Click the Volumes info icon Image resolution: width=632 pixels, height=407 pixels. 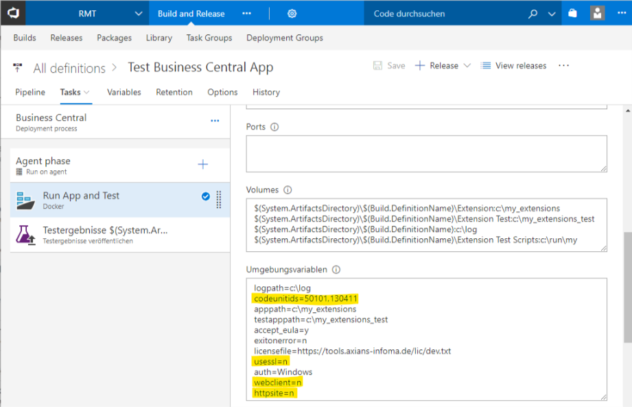point(288,190)
